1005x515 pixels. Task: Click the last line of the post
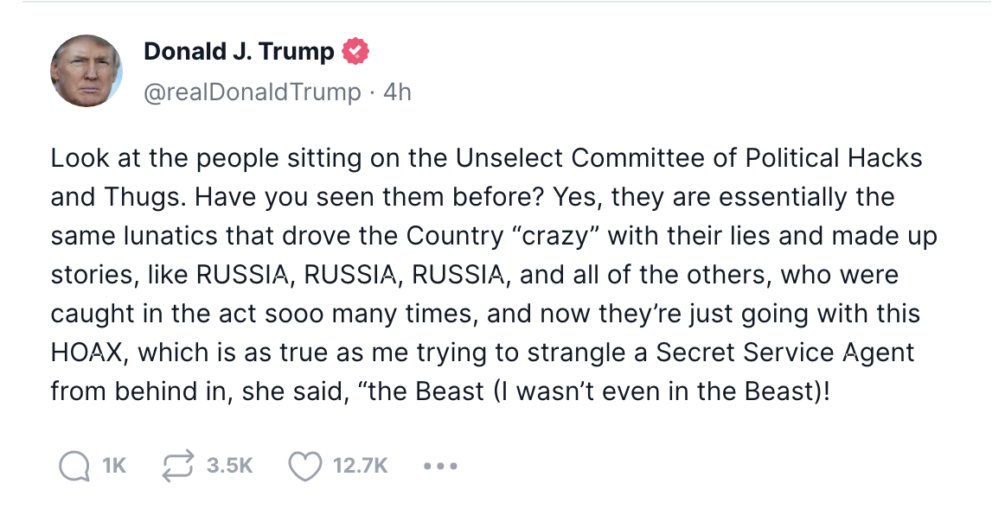coord(438,391)
